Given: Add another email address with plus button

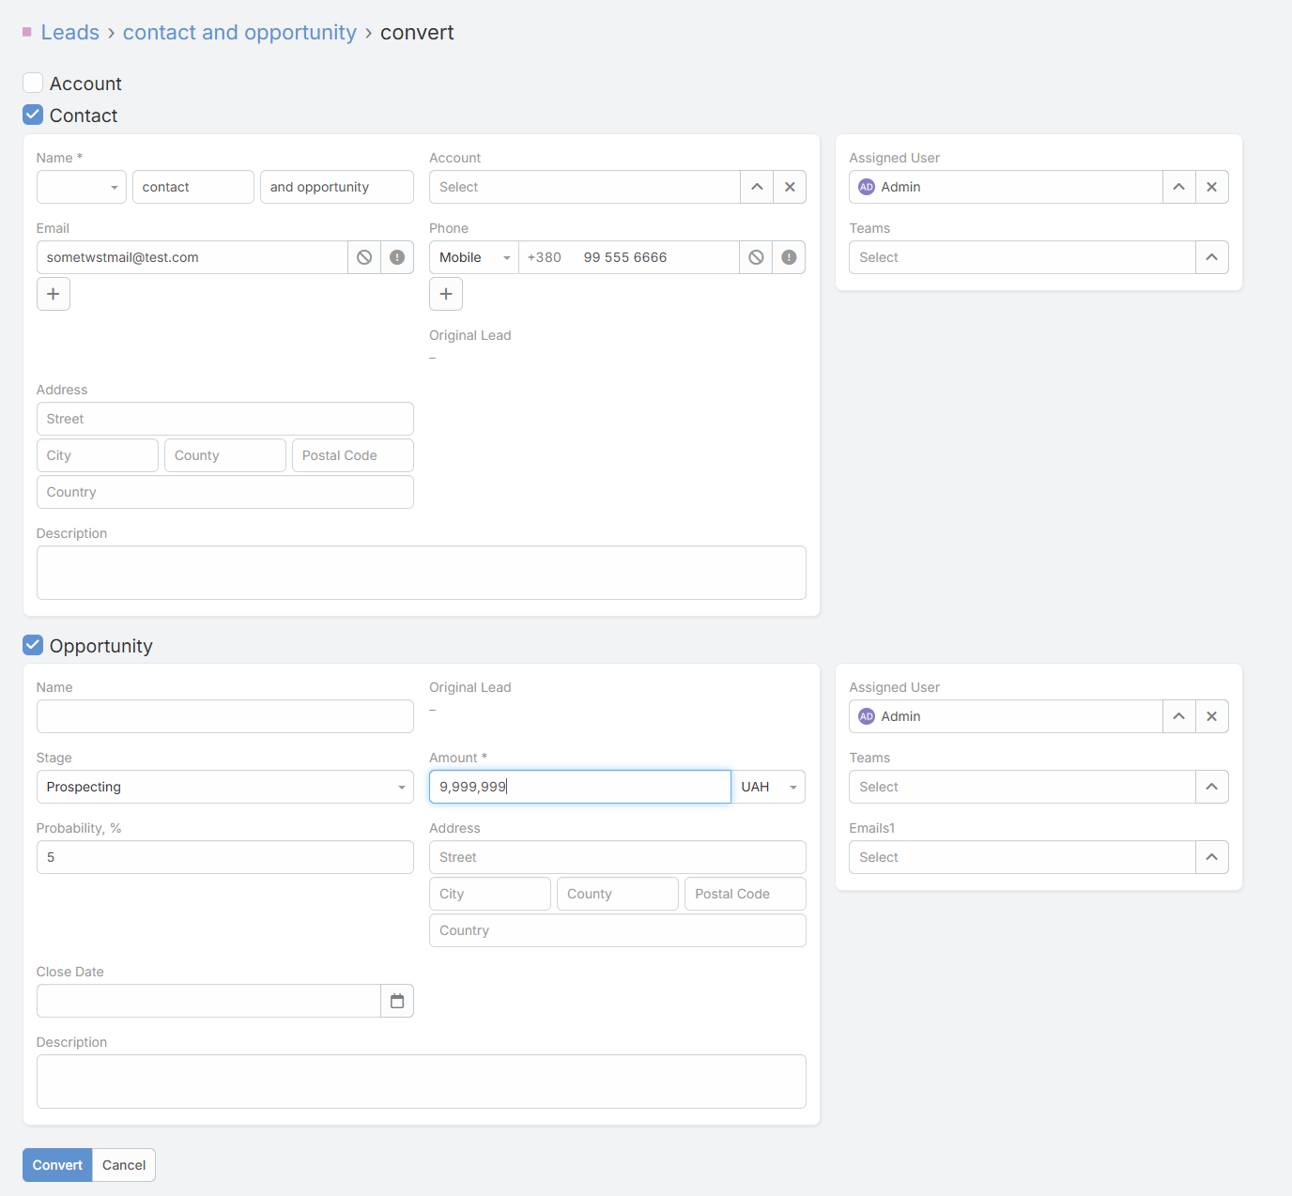Looking at the screenshot, I should click(x=54, y=294).
